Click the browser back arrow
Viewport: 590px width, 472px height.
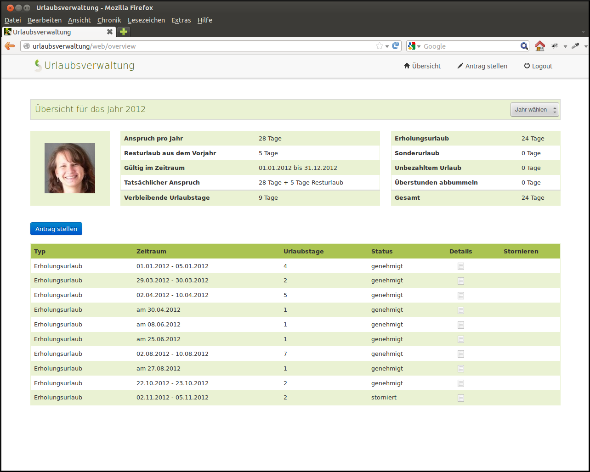click(x=10, y=46)
